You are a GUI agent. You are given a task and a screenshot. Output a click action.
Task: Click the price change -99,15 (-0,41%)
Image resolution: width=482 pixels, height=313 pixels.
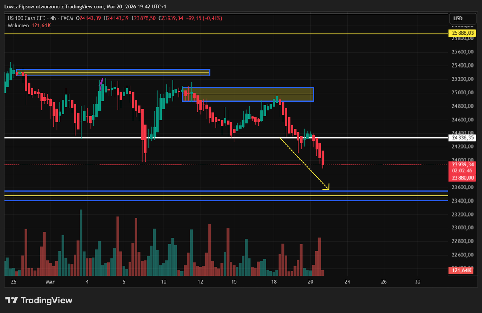(x=204, y=18)
